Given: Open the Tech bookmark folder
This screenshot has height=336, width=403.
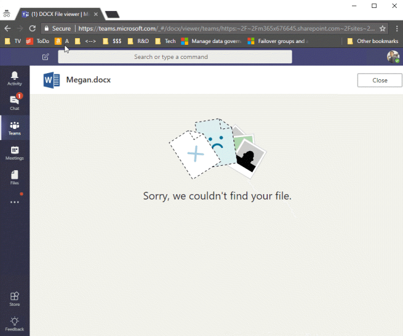Looking at the screenshot, I should pos(165,41).
